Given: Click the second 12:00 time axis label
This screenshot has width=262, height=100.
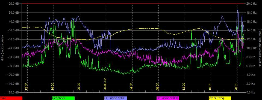Looking at the screenshot, I should point(184,86).
